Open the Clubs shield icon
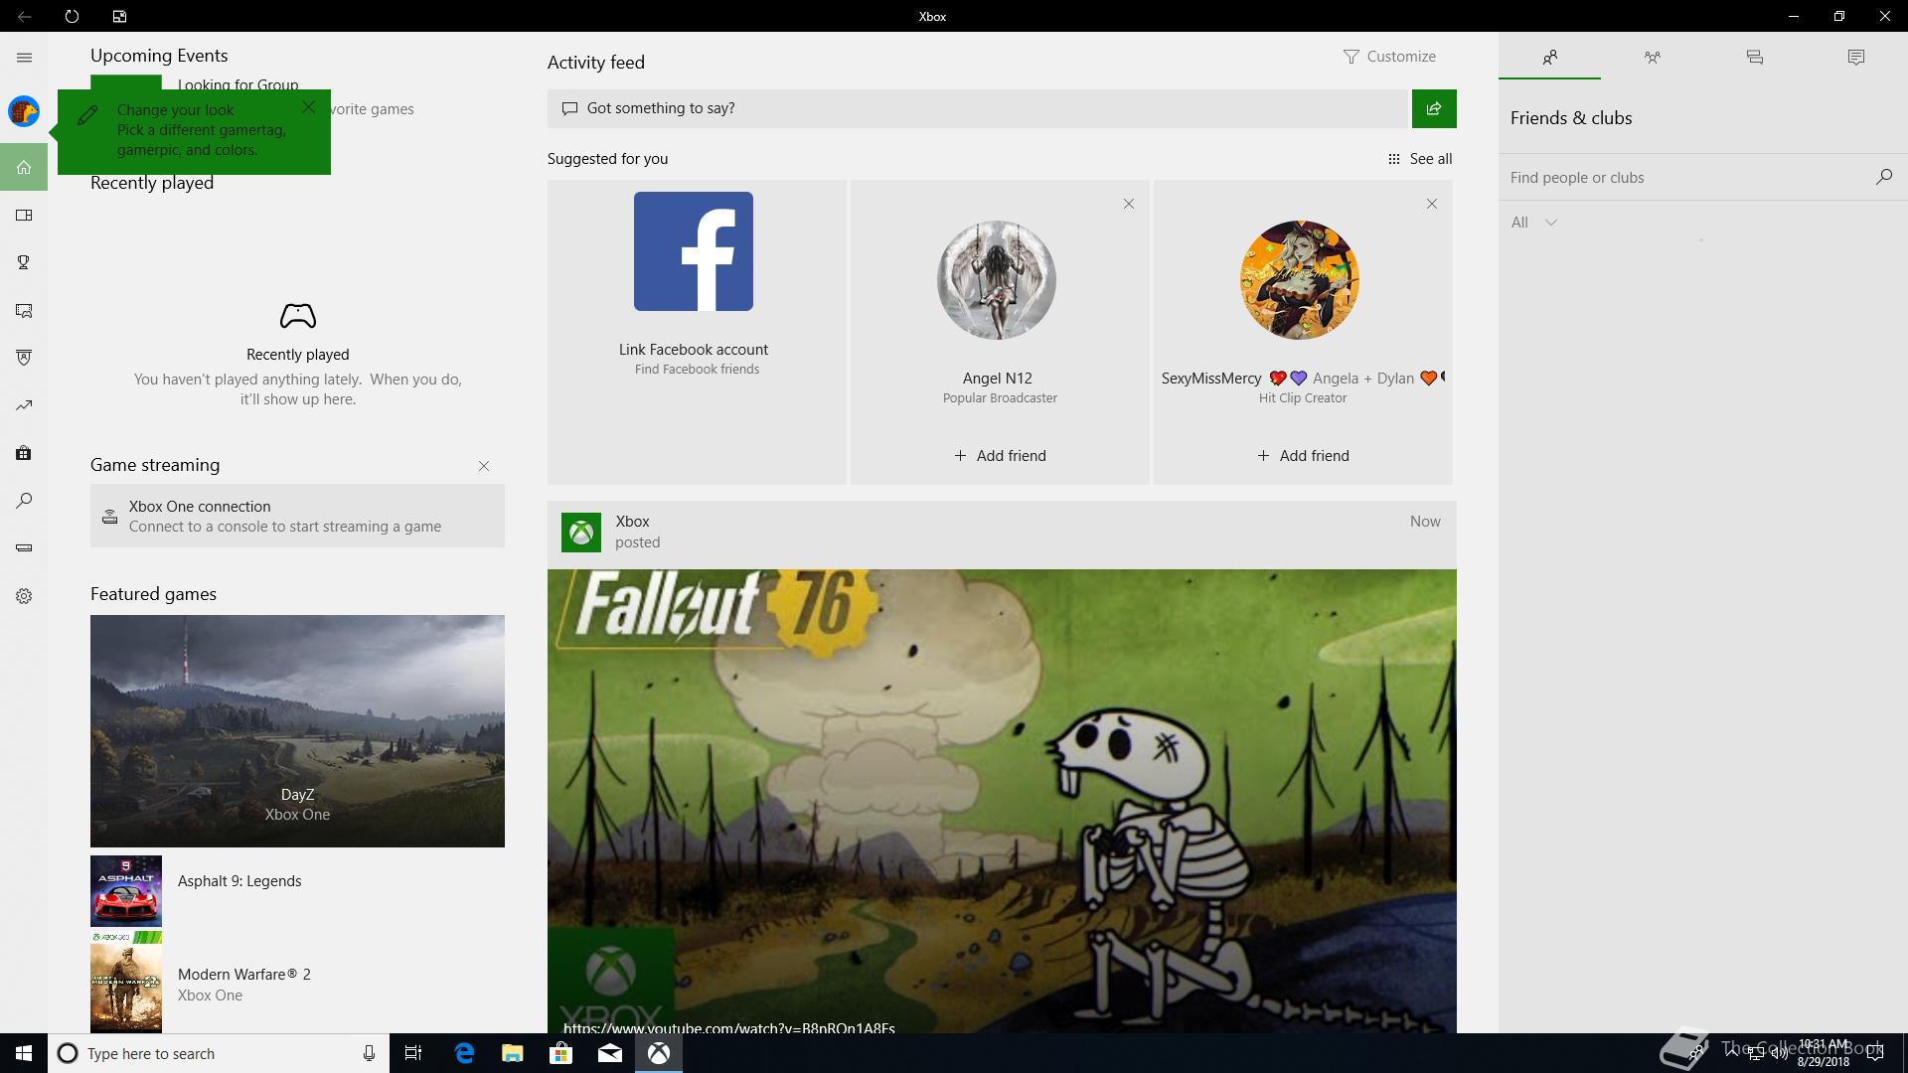Image resolution: width=1908 pixels, height=1073 pixels. tap(24, 358)
